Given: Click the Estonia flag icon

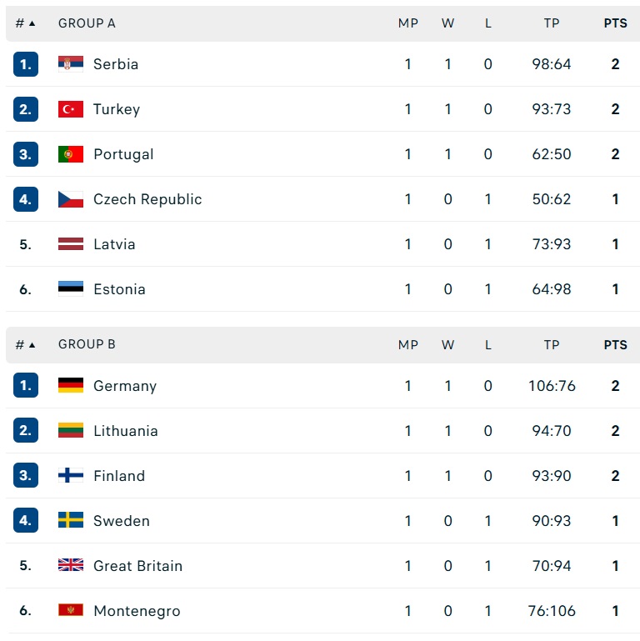Looking at the screenshot, I should [71, 288].
